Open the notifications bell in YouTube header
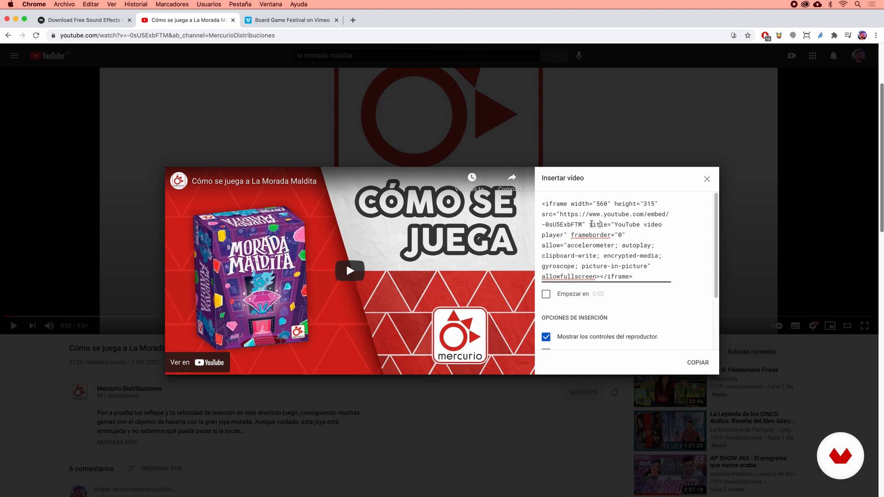The height and width of the screenshot is (497, 884). click(833, 56)
